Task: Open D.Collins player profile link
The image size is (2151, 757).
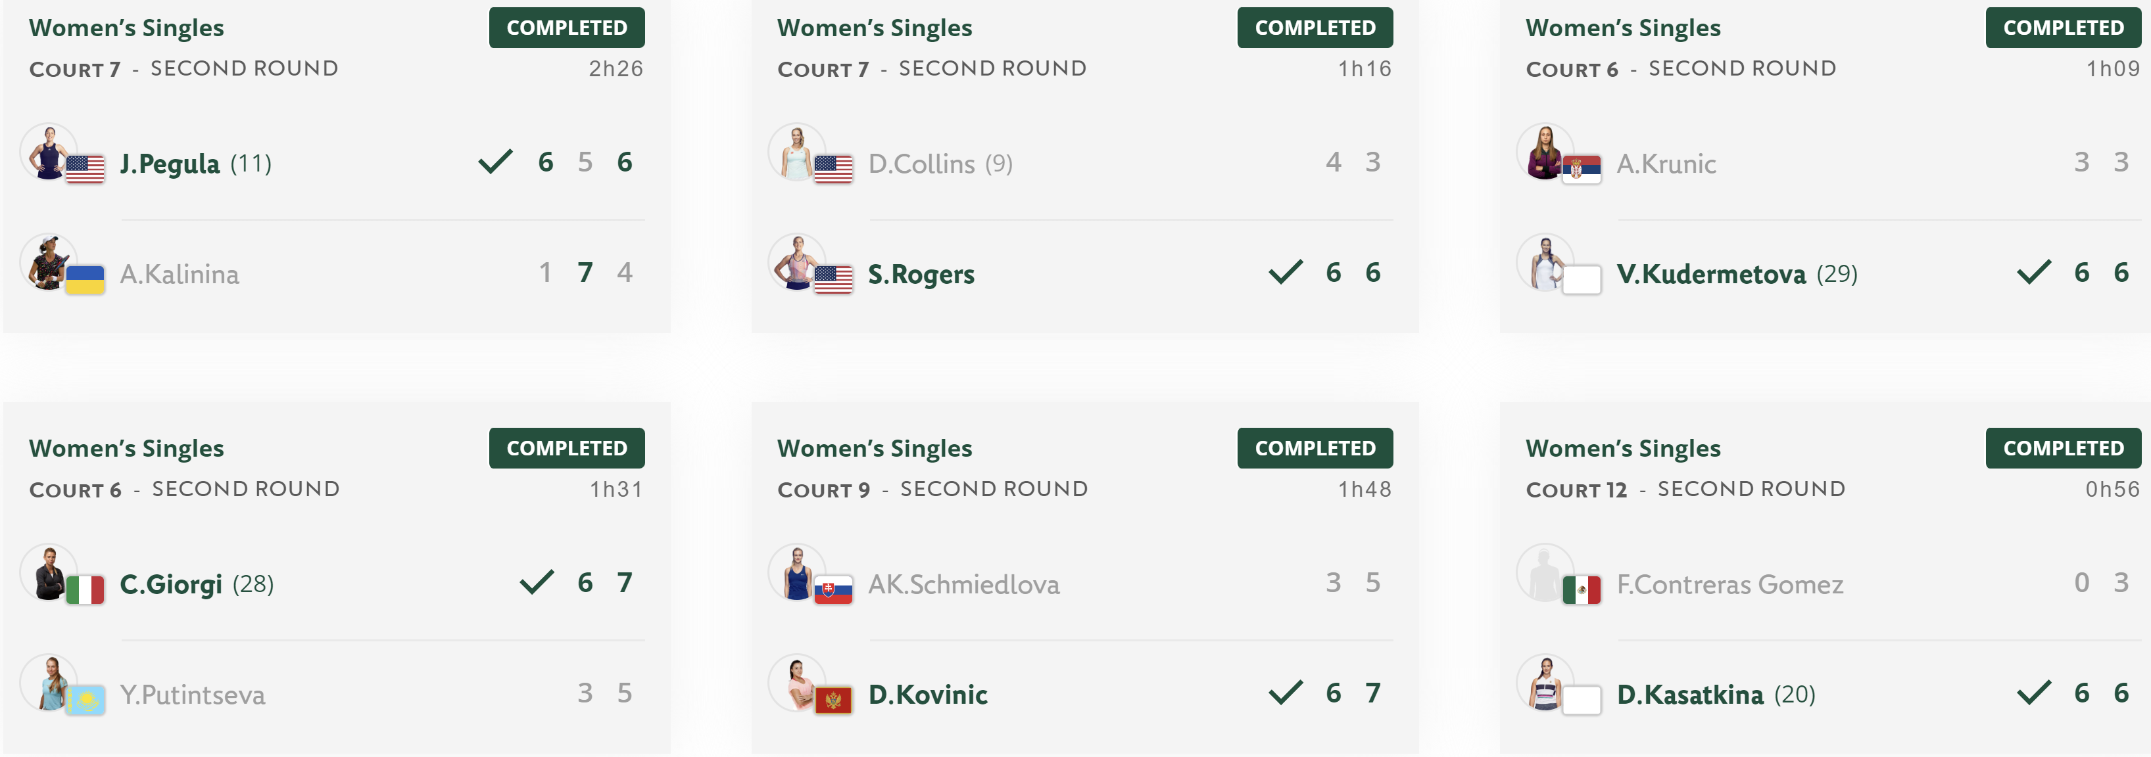Action: coord(921,164)
